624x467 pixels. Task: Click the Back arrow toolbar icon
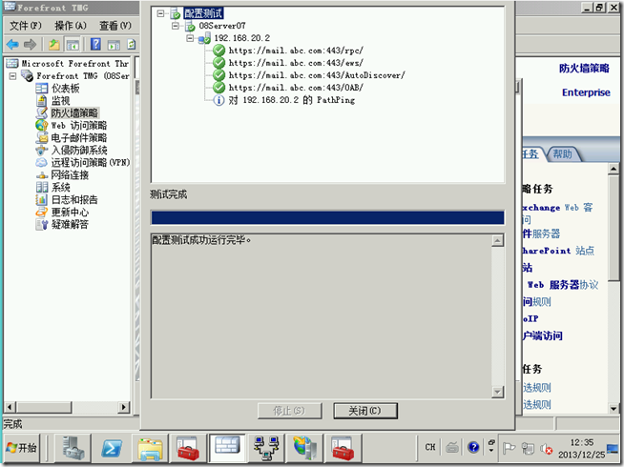(x=12, y=44)
